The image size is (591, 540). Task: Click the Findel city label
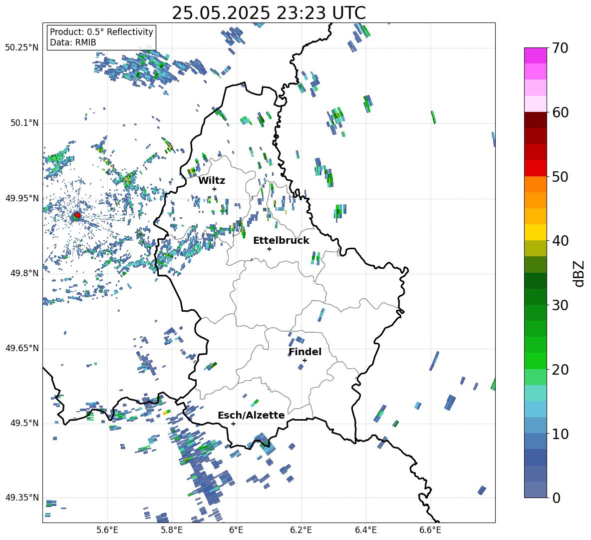[x=305, y=352]
